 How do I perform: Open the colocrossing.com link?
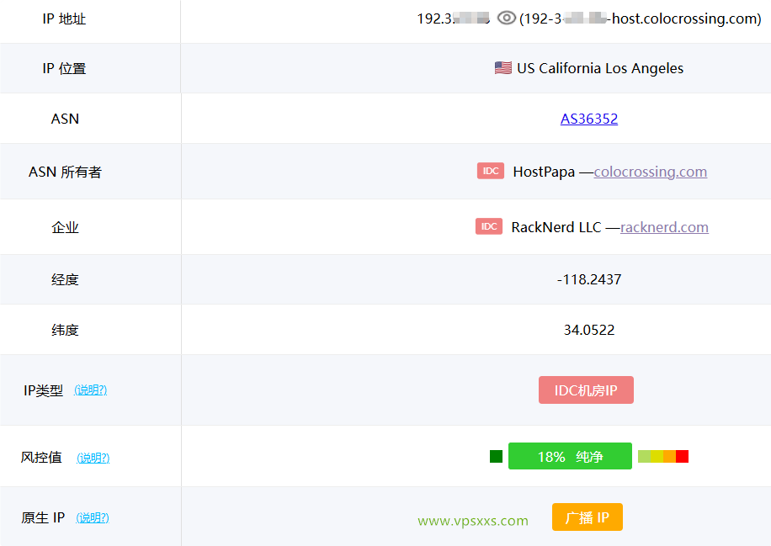(x=650, y=172)
